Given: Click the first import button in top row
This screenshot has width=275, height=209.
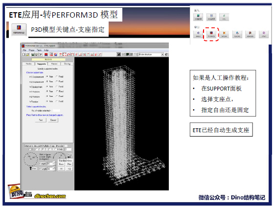Looking at the screenshot, I should click(x=198, y=17).
